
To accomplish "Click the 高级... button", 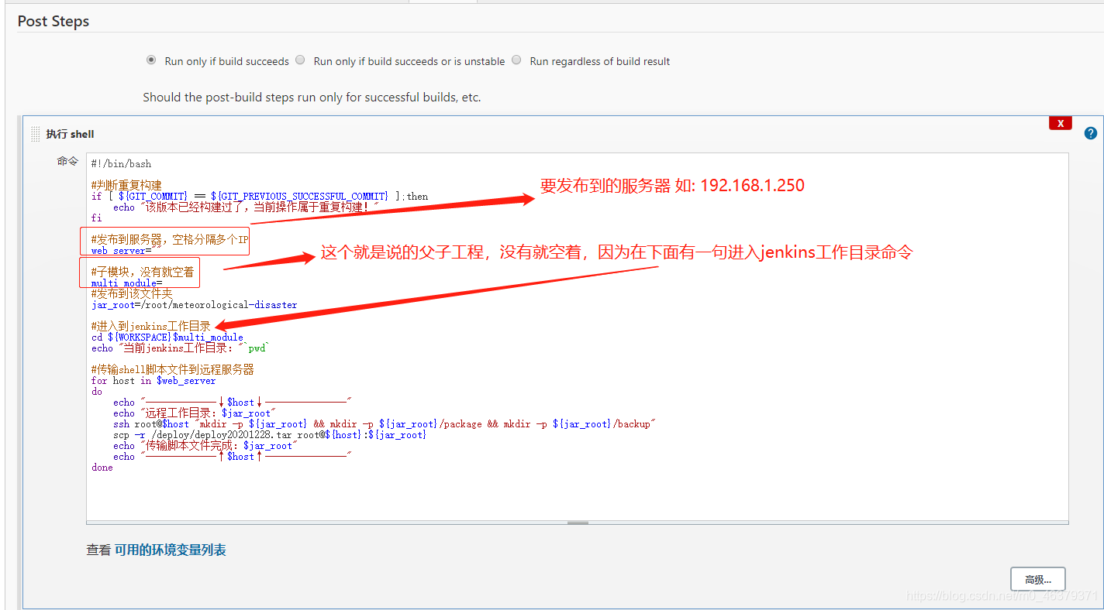I will [x=1037, y=579].
